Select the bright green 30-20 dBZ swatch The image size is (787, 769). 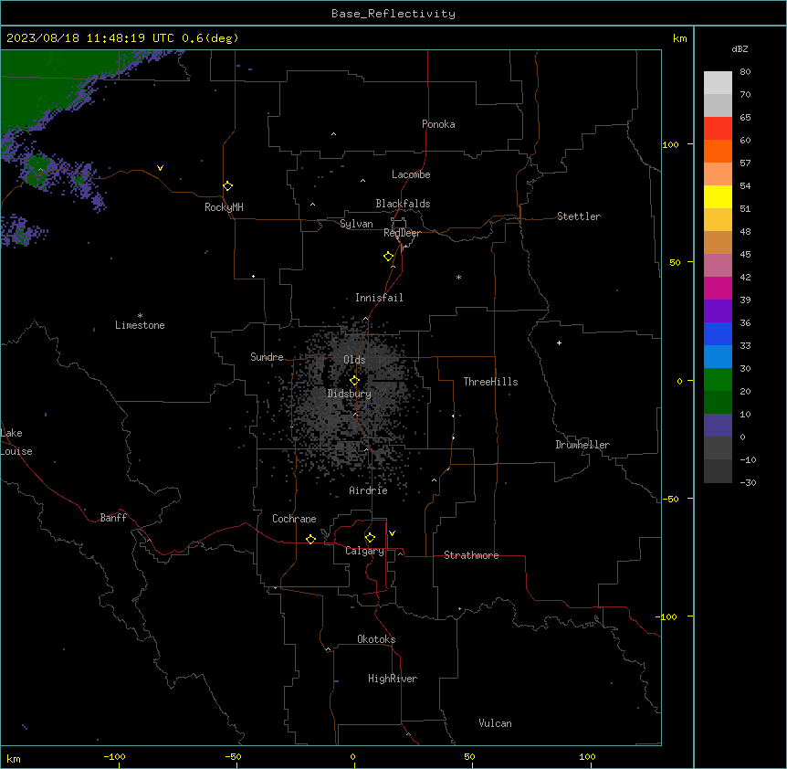[x=718, y=380]
